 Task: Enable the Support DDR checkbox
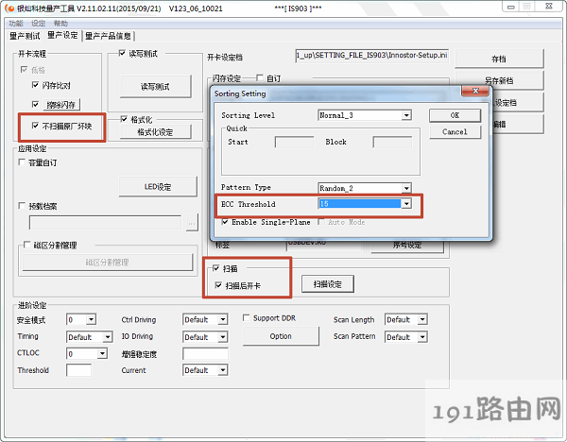pos(247,318)
